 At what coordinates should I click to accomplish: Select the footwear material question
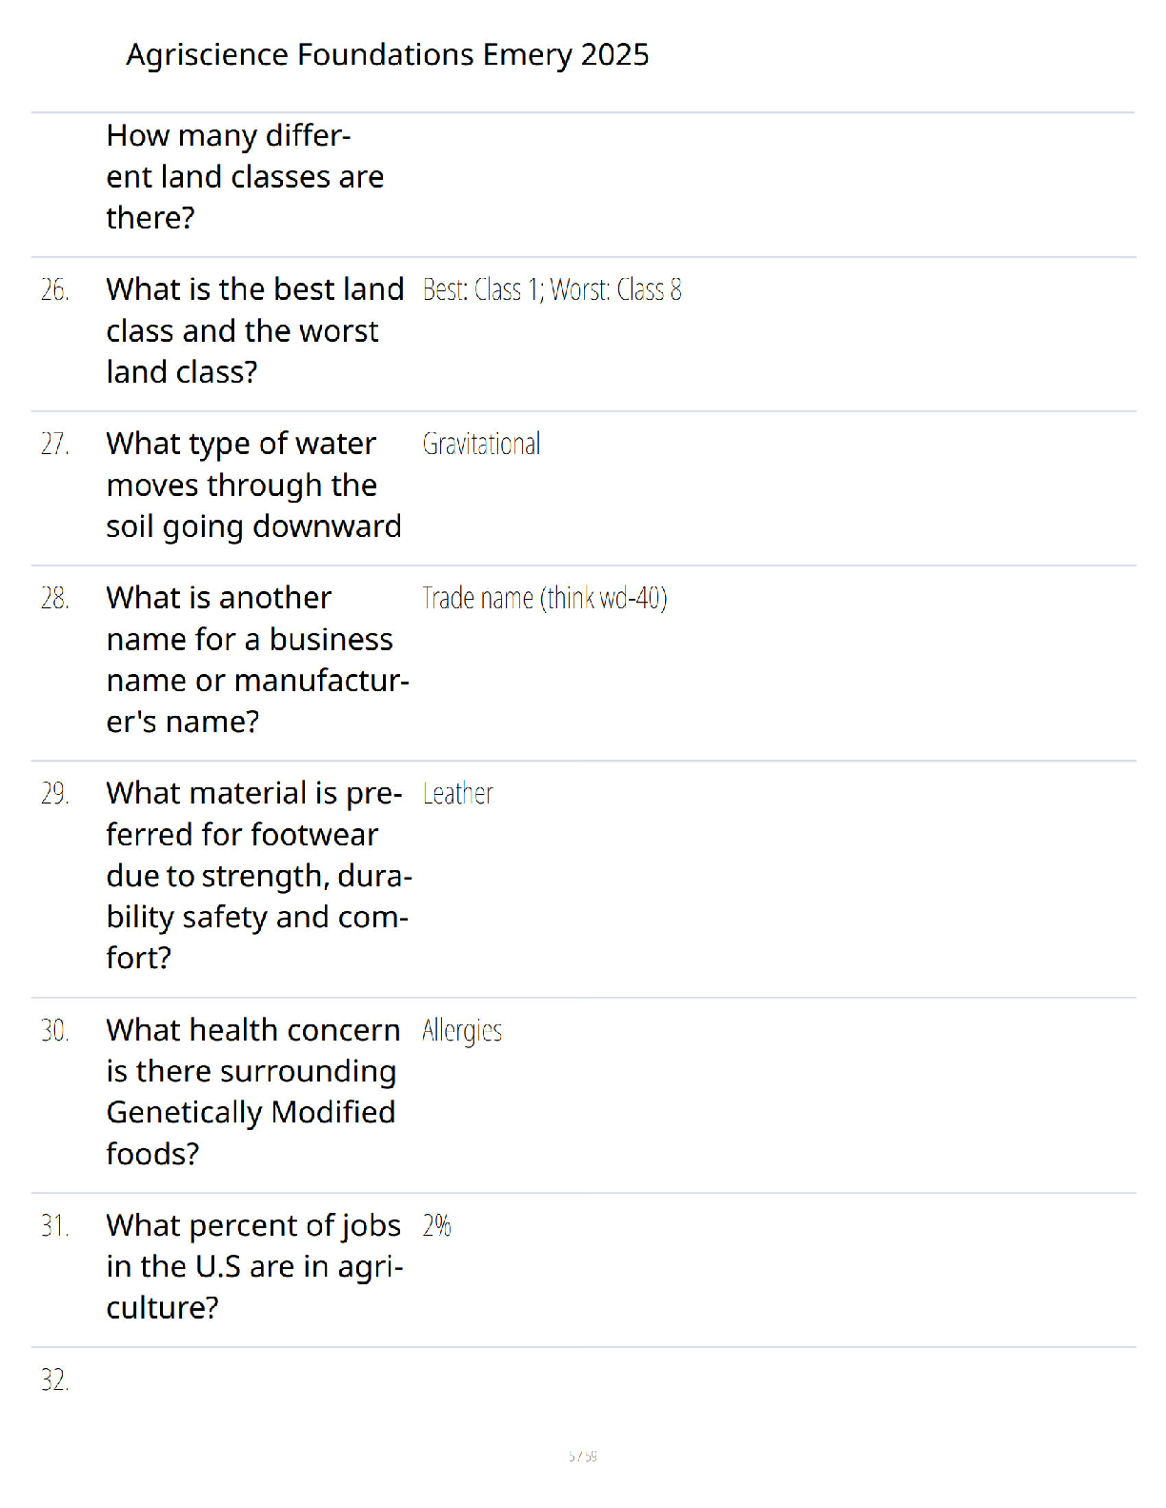[259, 875]
